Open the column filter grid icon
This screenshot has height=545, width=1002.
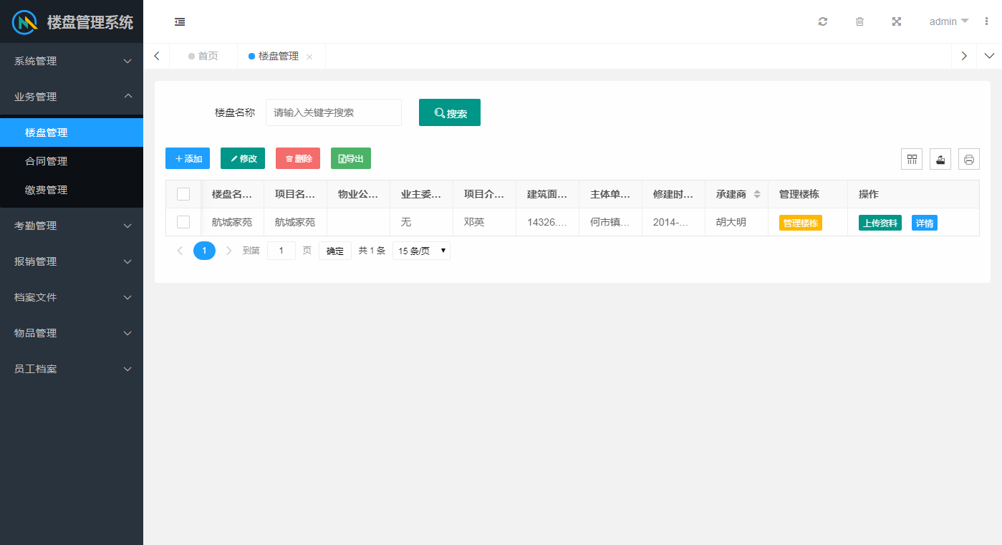pos(912,159)
